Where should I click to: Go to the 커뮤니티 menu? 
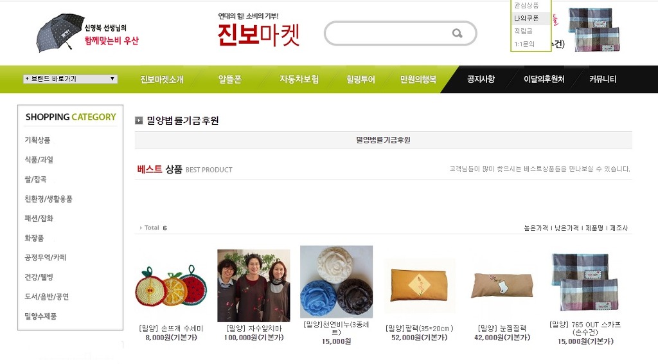click(603, 79)
